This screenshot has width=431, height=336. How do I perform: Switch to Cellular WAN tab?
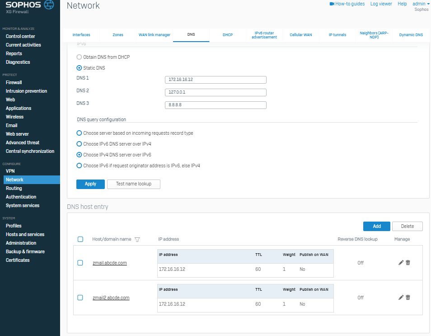pos(301,35)
